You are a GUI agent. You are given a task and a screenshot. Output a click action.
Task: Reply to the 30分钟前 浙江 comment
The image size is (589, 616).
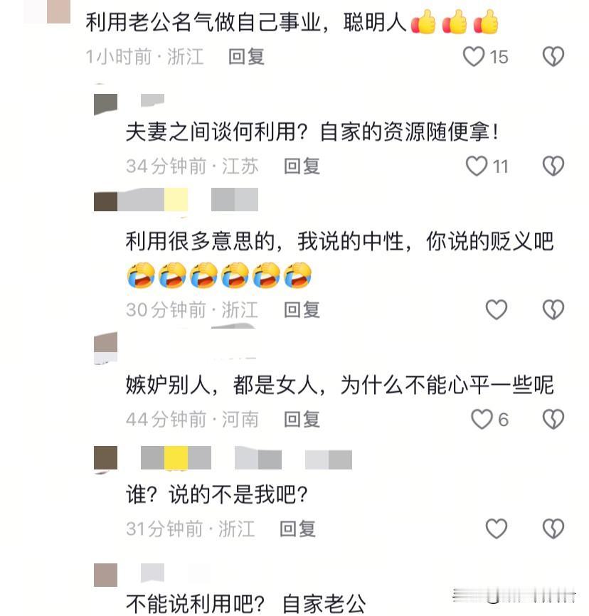coord(302,310)
